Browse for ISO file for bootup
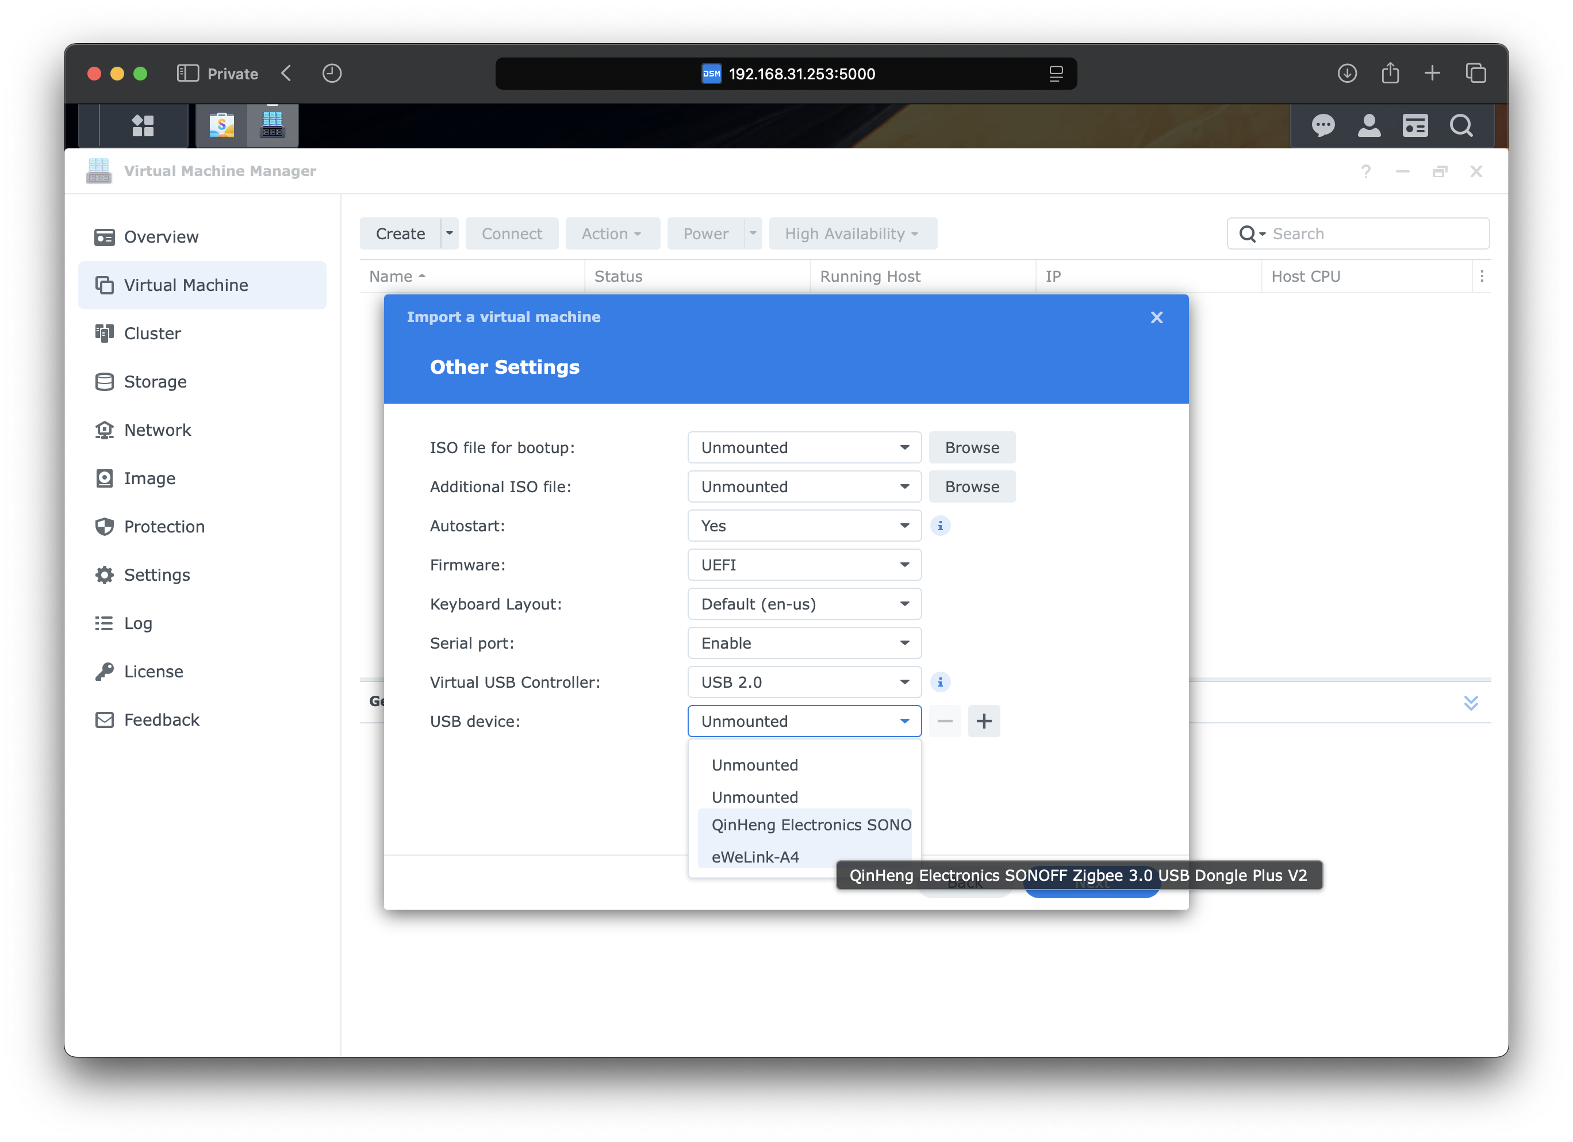This screenshot has width=1573, height=1142. point(972,447)
